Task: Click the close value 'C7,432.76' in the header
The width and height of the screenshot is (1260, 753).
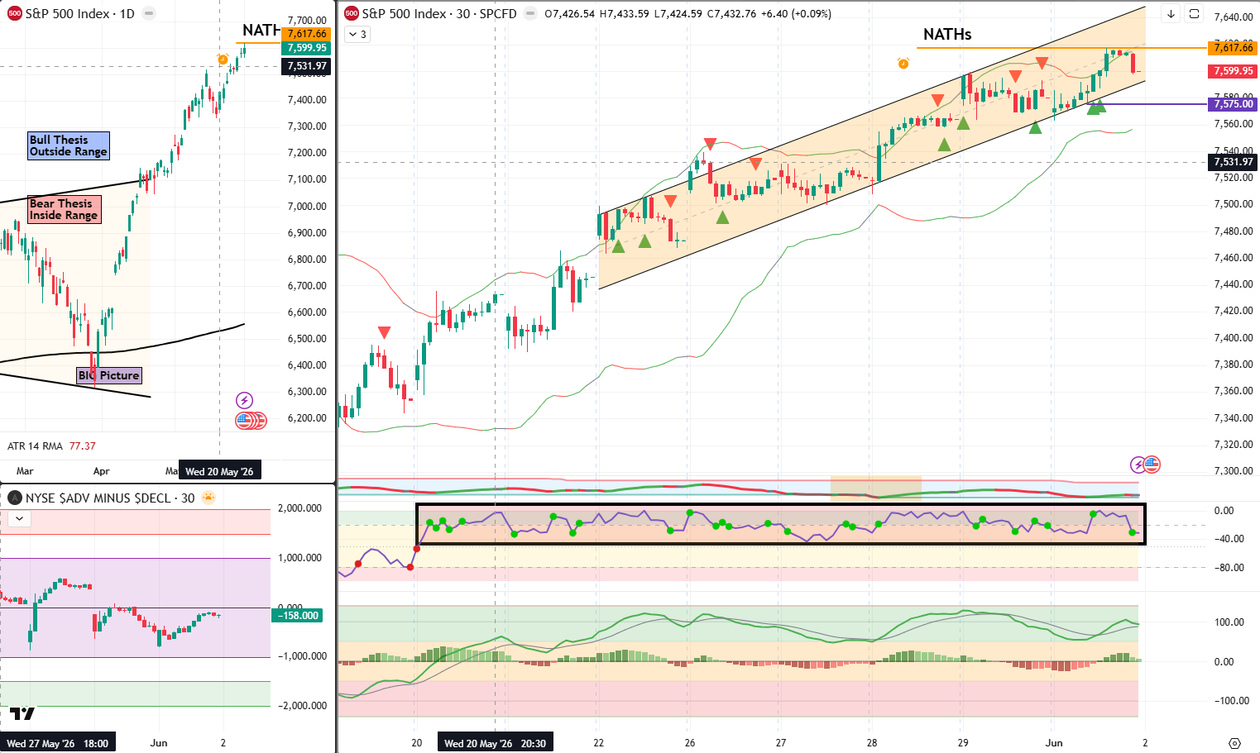Action: click(731, 14)
